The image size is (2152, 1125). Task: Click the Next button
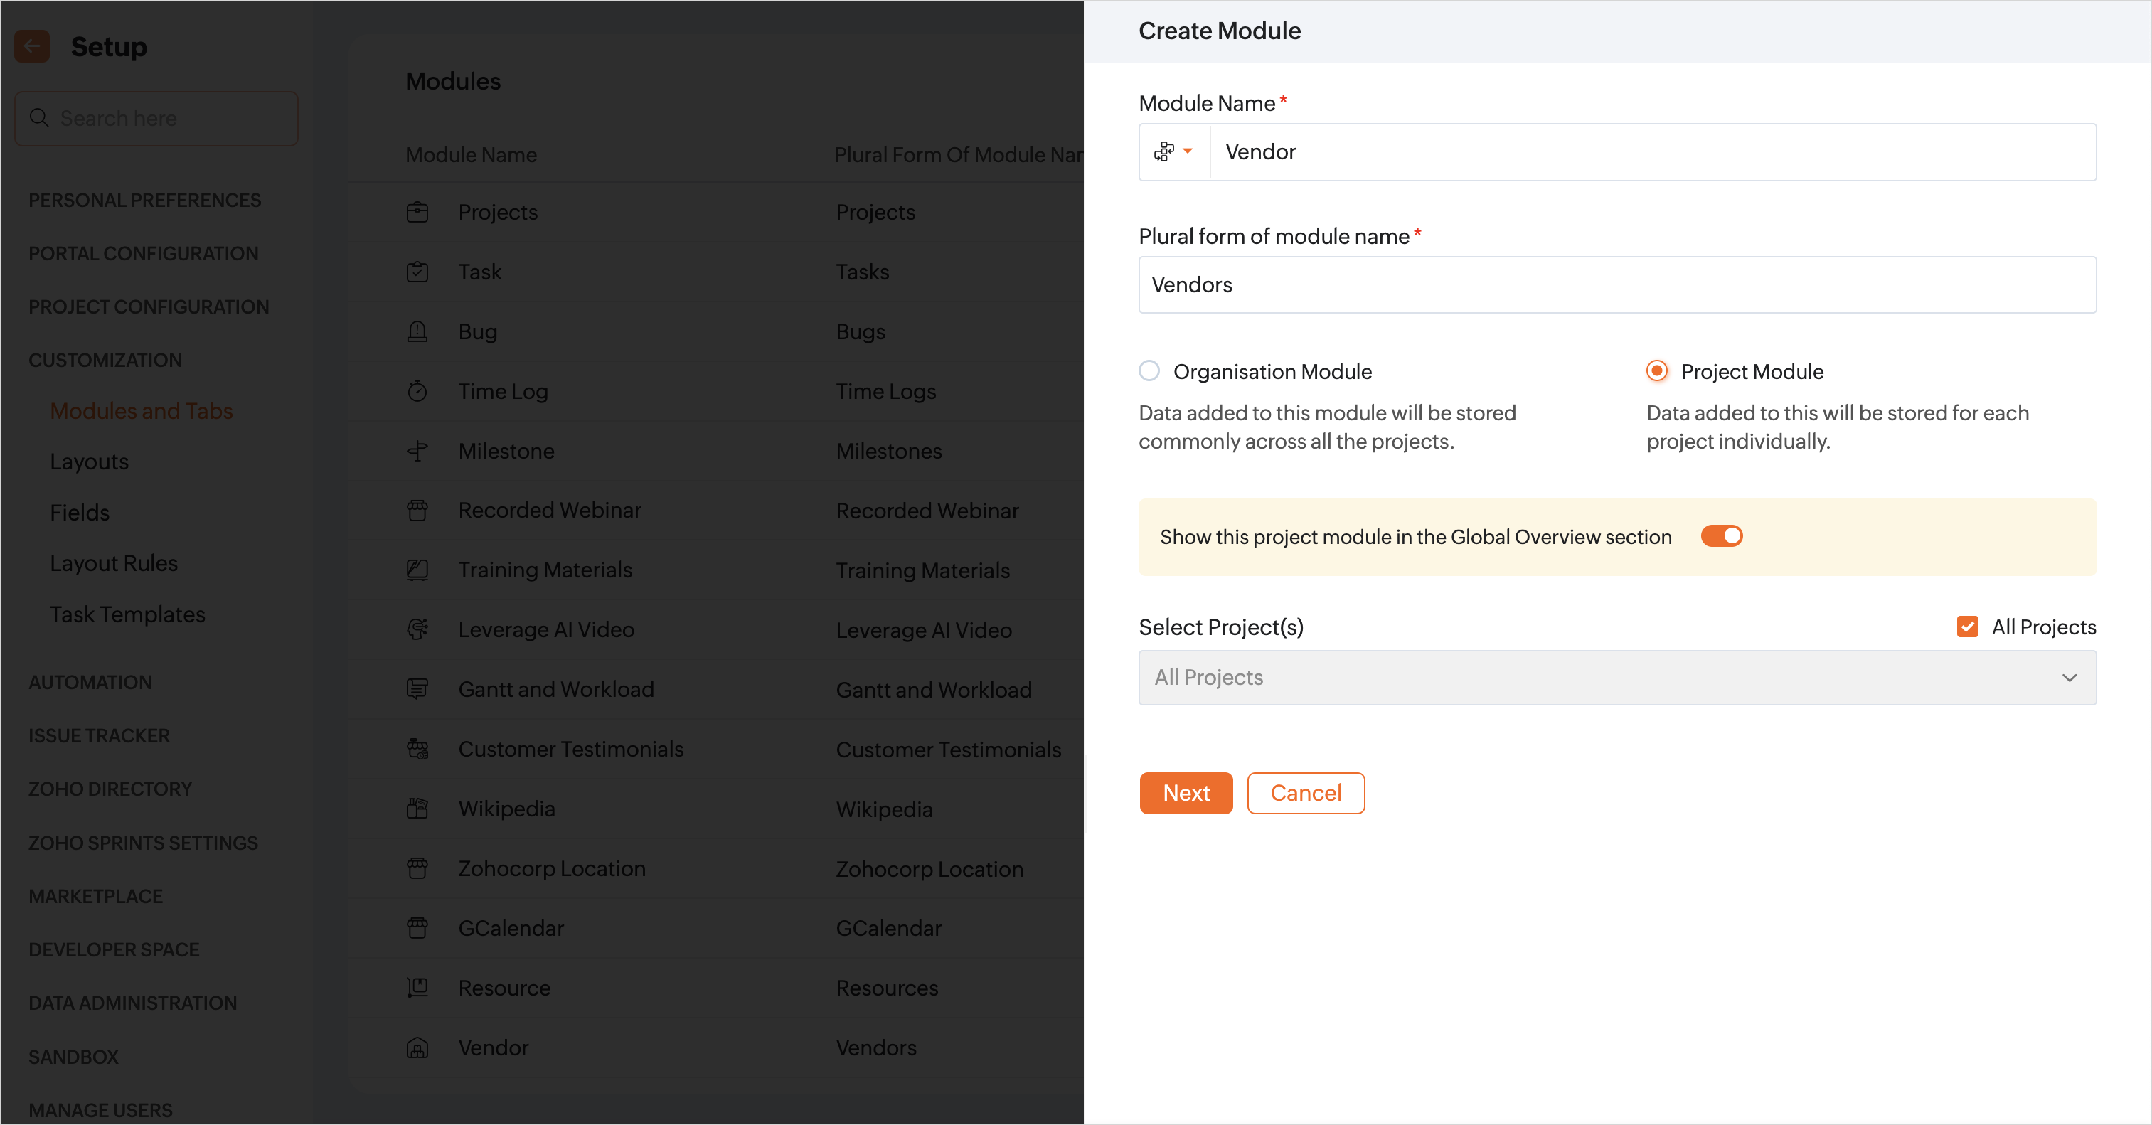tap(1186, 793)
